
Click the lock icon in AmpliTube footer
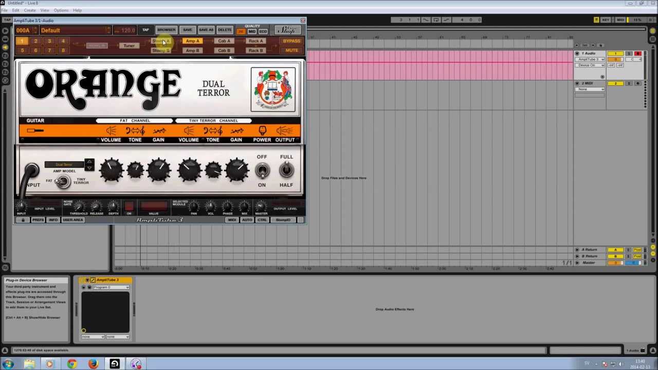23,220
